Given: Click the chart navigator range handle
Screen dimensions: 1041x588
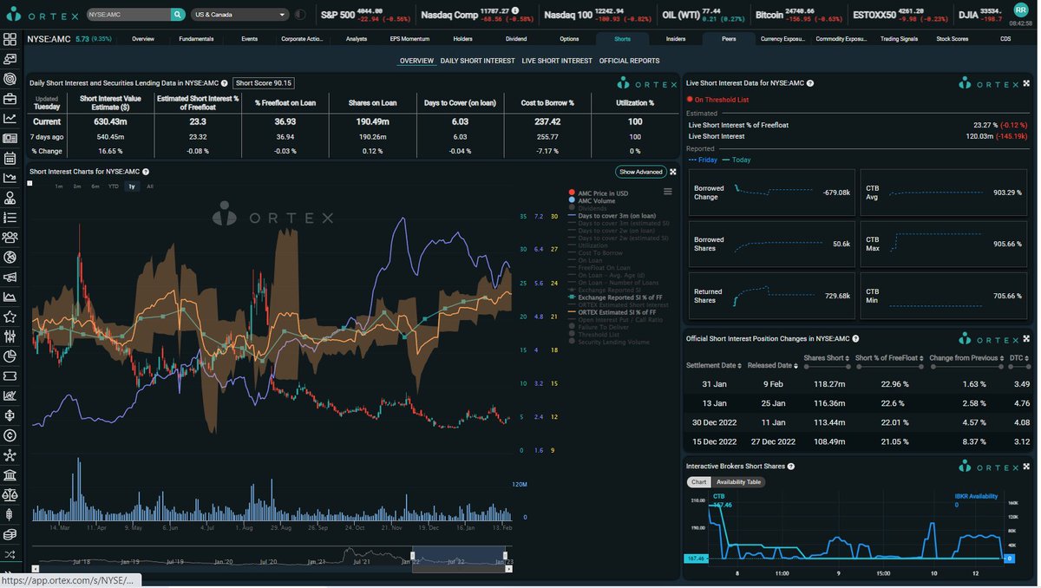Looking at the screenshot, I should pyautogui.click(x=411, y=555).
